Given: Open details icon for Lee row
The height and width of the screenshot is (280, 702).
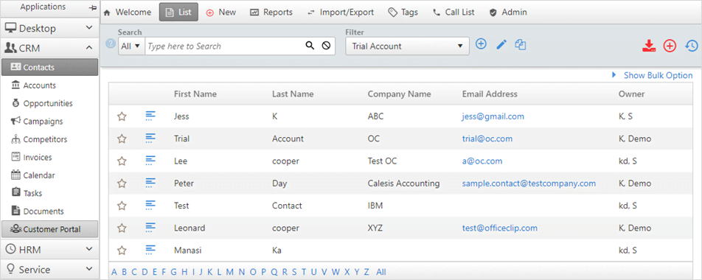Looking at the screenshot, I should [x=150, y=161].
